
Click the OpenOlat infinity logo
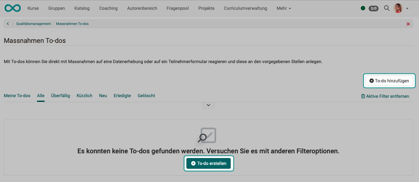(x=12, y=8)
